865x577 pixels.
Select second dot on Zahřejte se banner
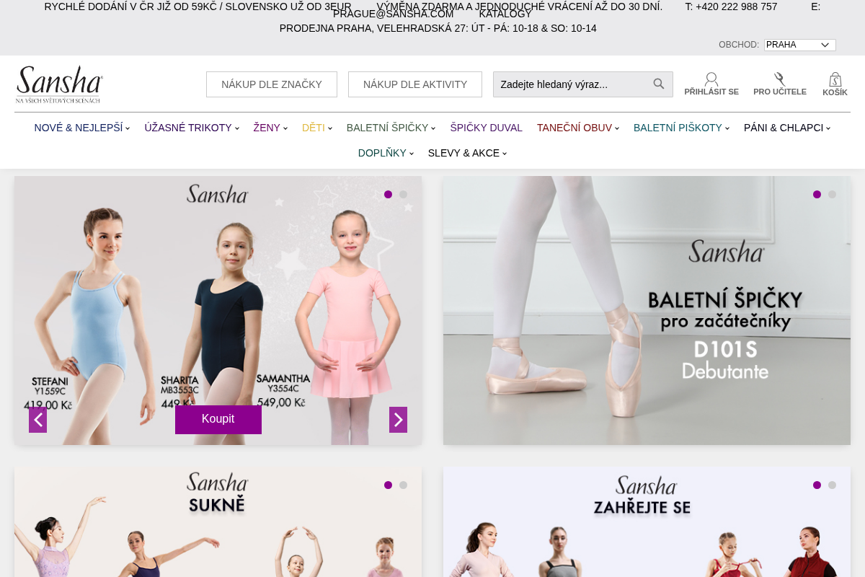click(832, 485)
